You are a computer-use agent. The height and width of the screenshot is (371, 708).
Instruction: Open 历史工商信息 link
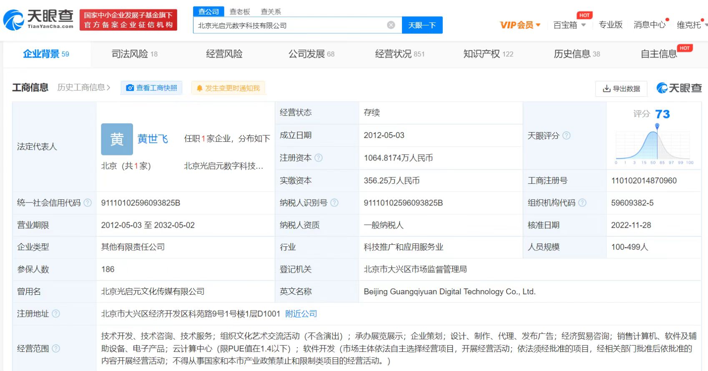tap(84, 87)
